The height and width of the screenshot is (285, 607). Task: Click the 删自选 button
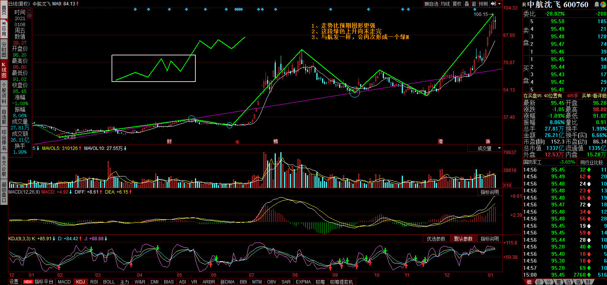click(x=431, y=4)
